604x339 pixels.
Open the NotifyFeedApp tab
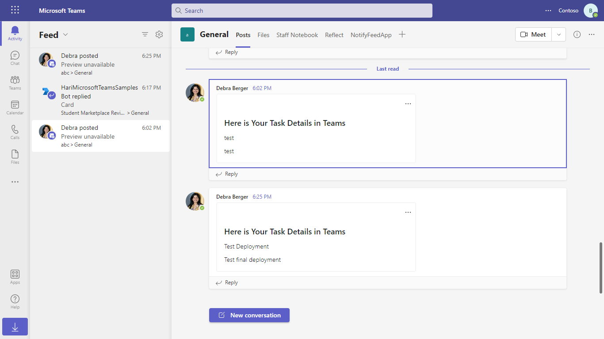[371, 35]
